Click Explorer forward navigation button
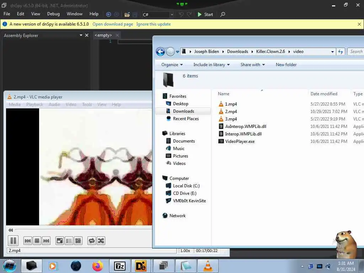The image size is (364, 273). tap(170, 52)
